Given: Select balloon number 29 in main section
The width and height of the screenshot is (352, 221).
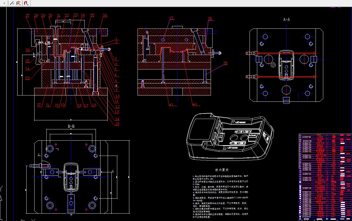Looking at the screenshot, I should tap(43, 16).
